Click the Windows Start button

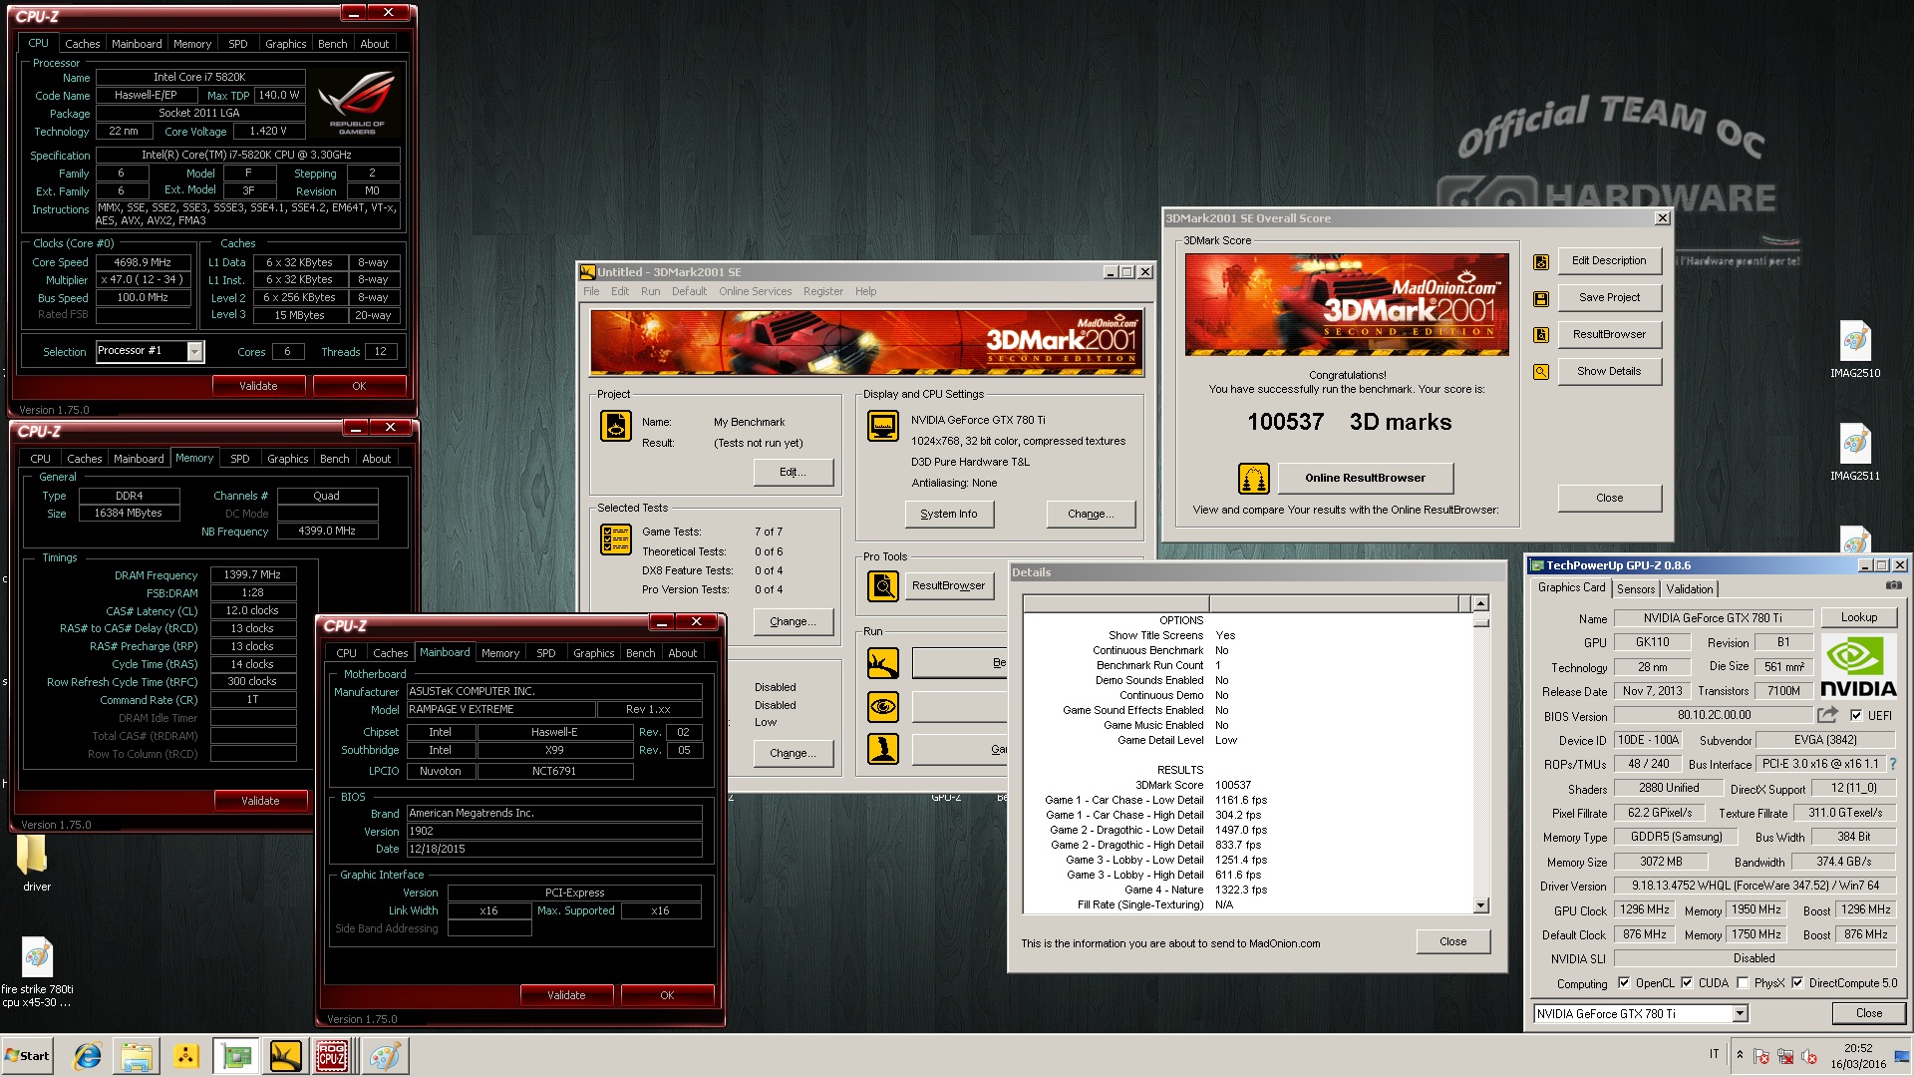coord(27,1056)
